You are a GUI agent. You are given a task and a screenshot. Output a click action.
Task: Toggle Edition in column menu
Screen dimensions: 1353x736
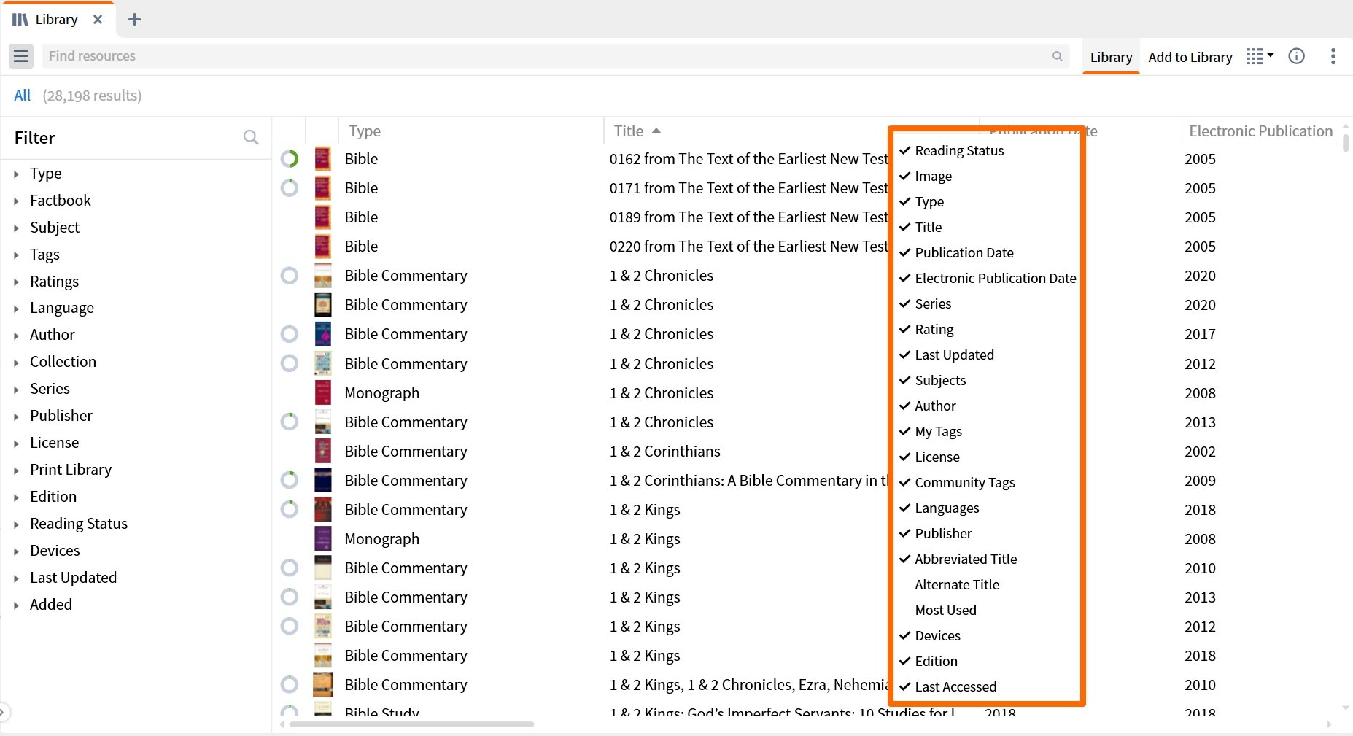tap(928, 661)
